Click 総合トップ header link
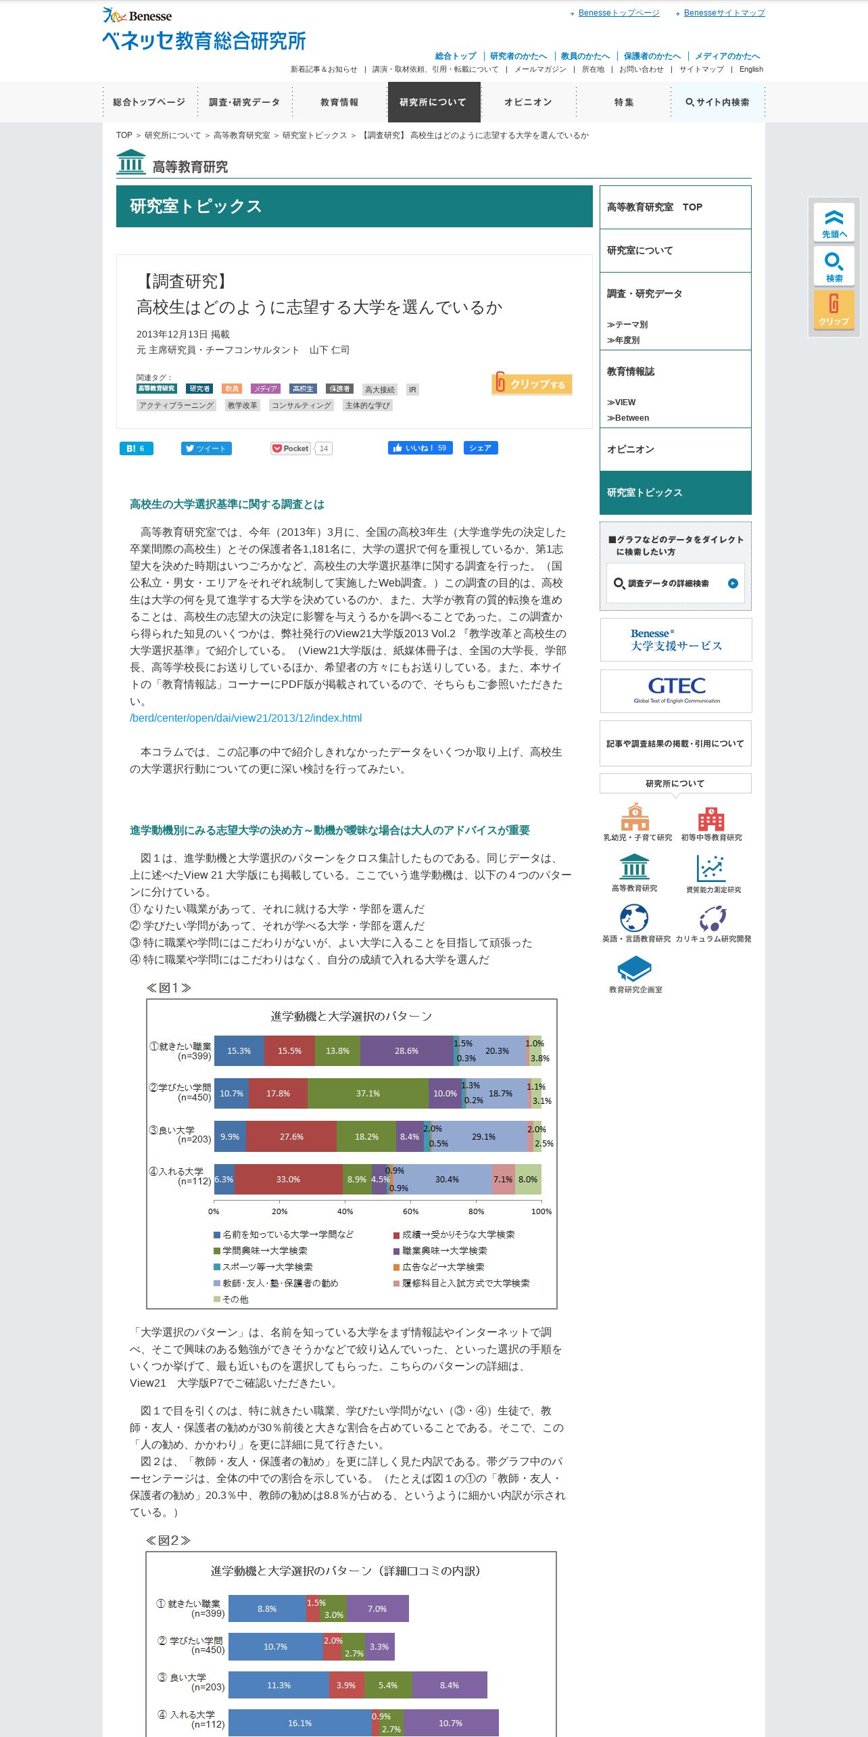The height and width of the screenshot is (1737, 868). tap(455, 56)
